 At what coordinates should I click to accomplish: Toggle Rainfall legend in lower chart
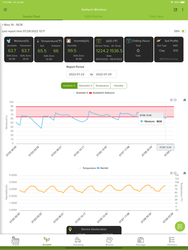pos(102,168)
